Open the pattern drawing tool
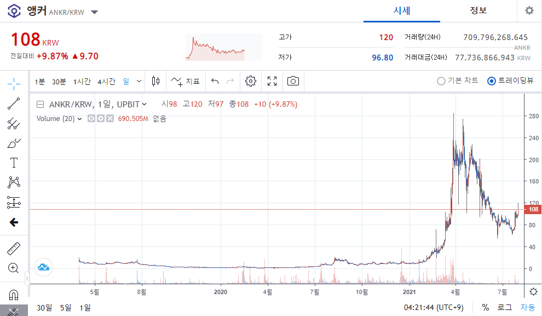The width and height of the screenshot is (542, 316). pos(14,182)
